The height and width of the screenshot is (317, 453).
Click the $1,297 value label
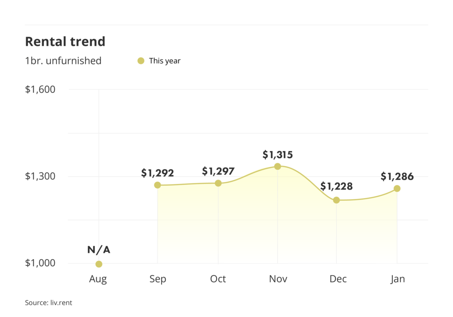[x=218, y=171]
